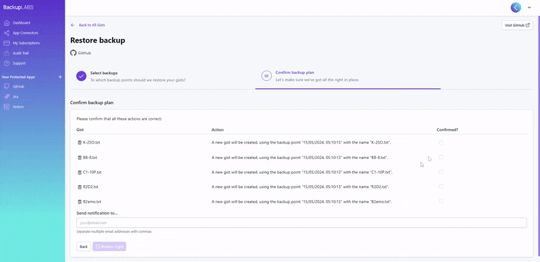Click the BB-8.txt gist name
The width and height of the screenshot is (540, 262).
pos(90,158)
